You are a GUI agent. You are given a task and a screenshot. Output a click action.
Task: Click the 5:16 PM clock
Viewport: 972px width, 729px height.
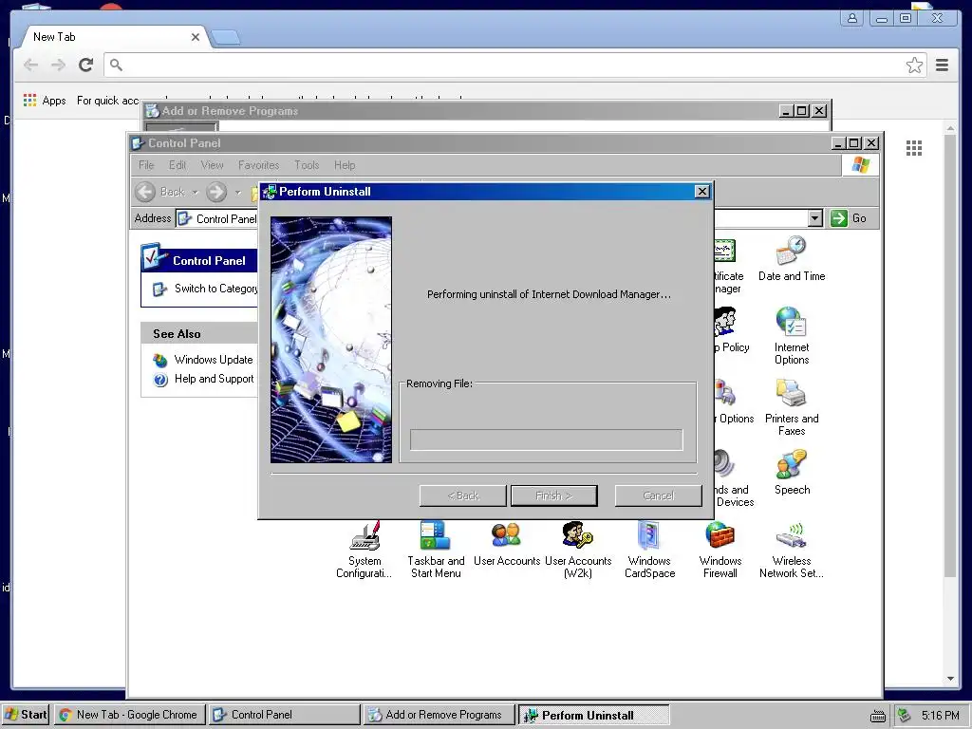pos(941,716)
